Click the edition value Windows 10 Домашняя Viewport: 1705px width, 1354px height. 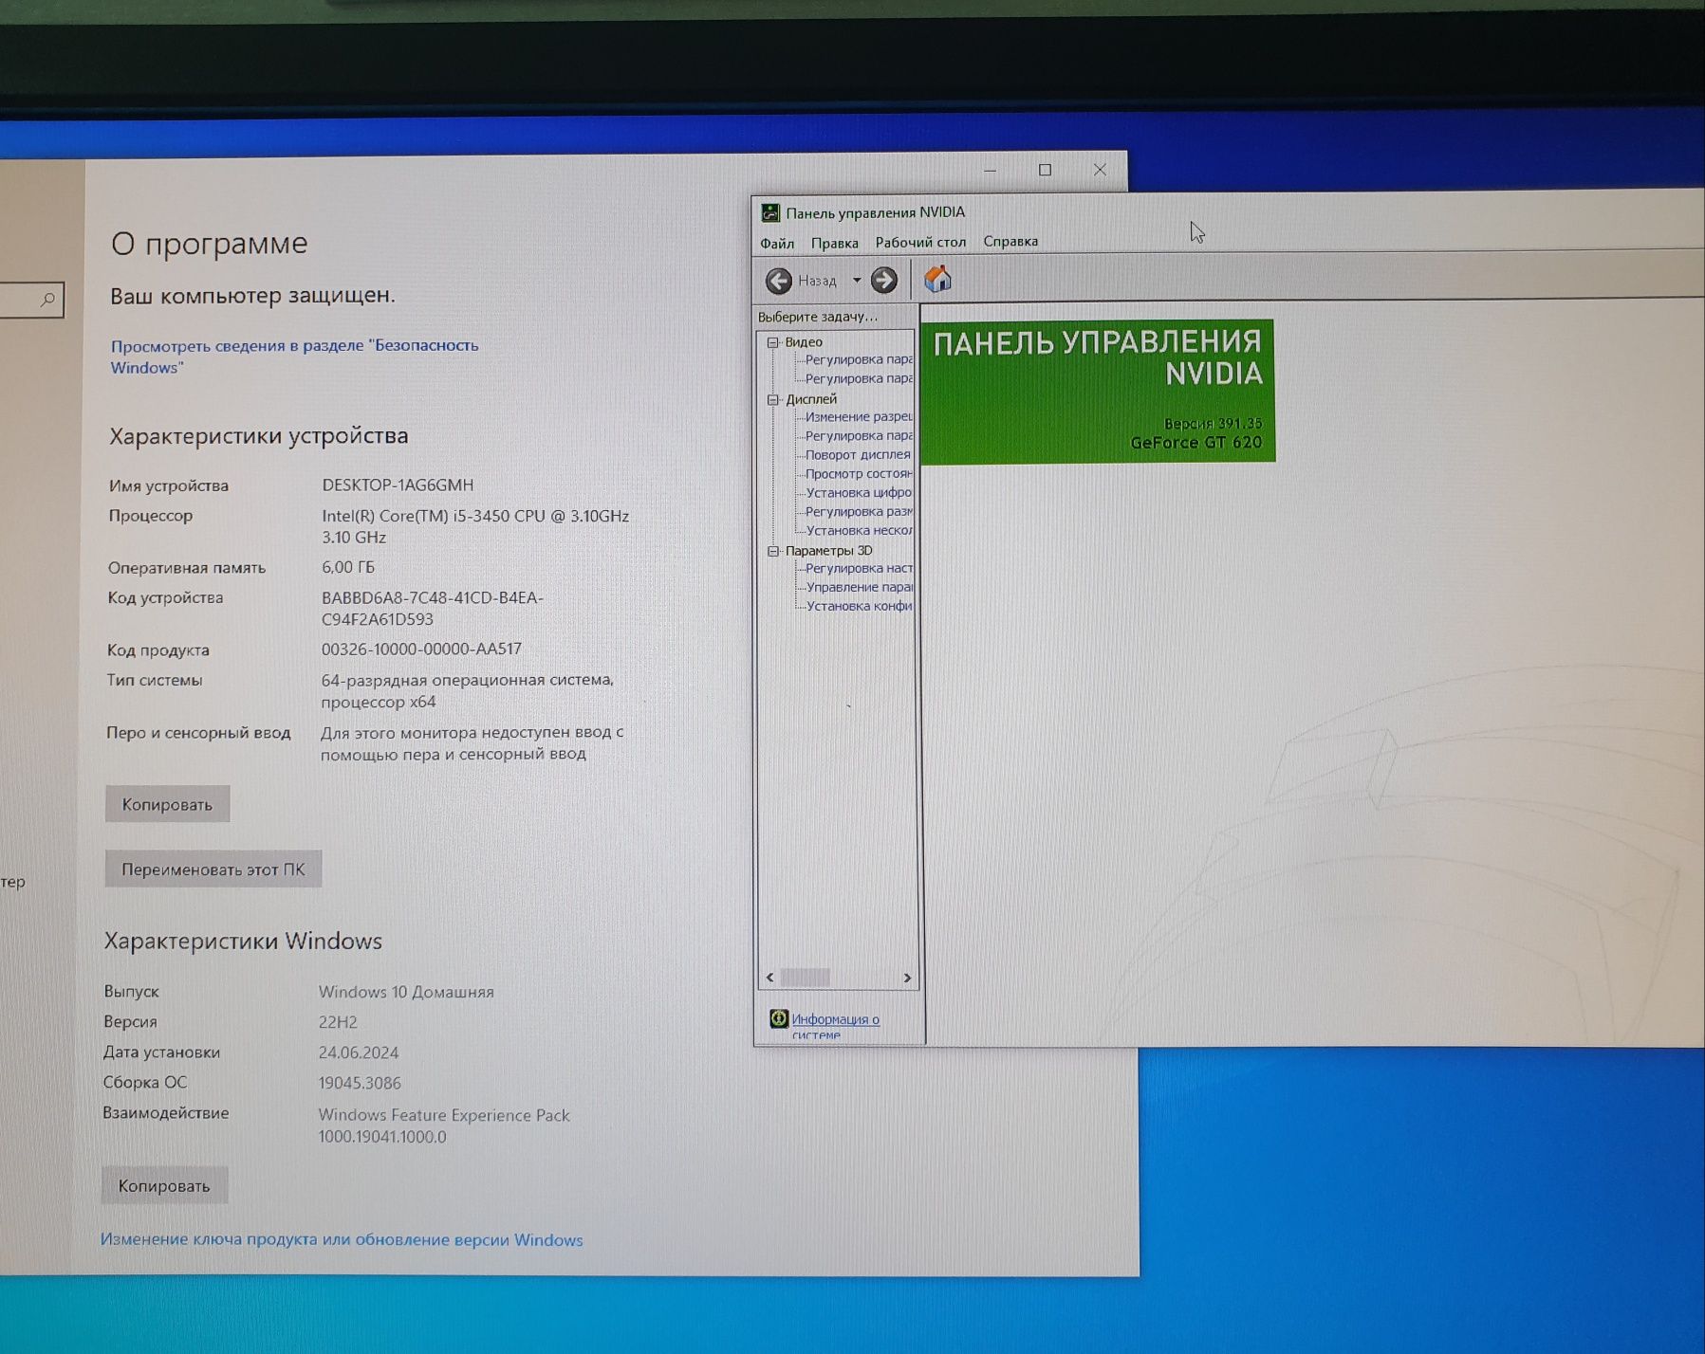(x=406, y=992)
